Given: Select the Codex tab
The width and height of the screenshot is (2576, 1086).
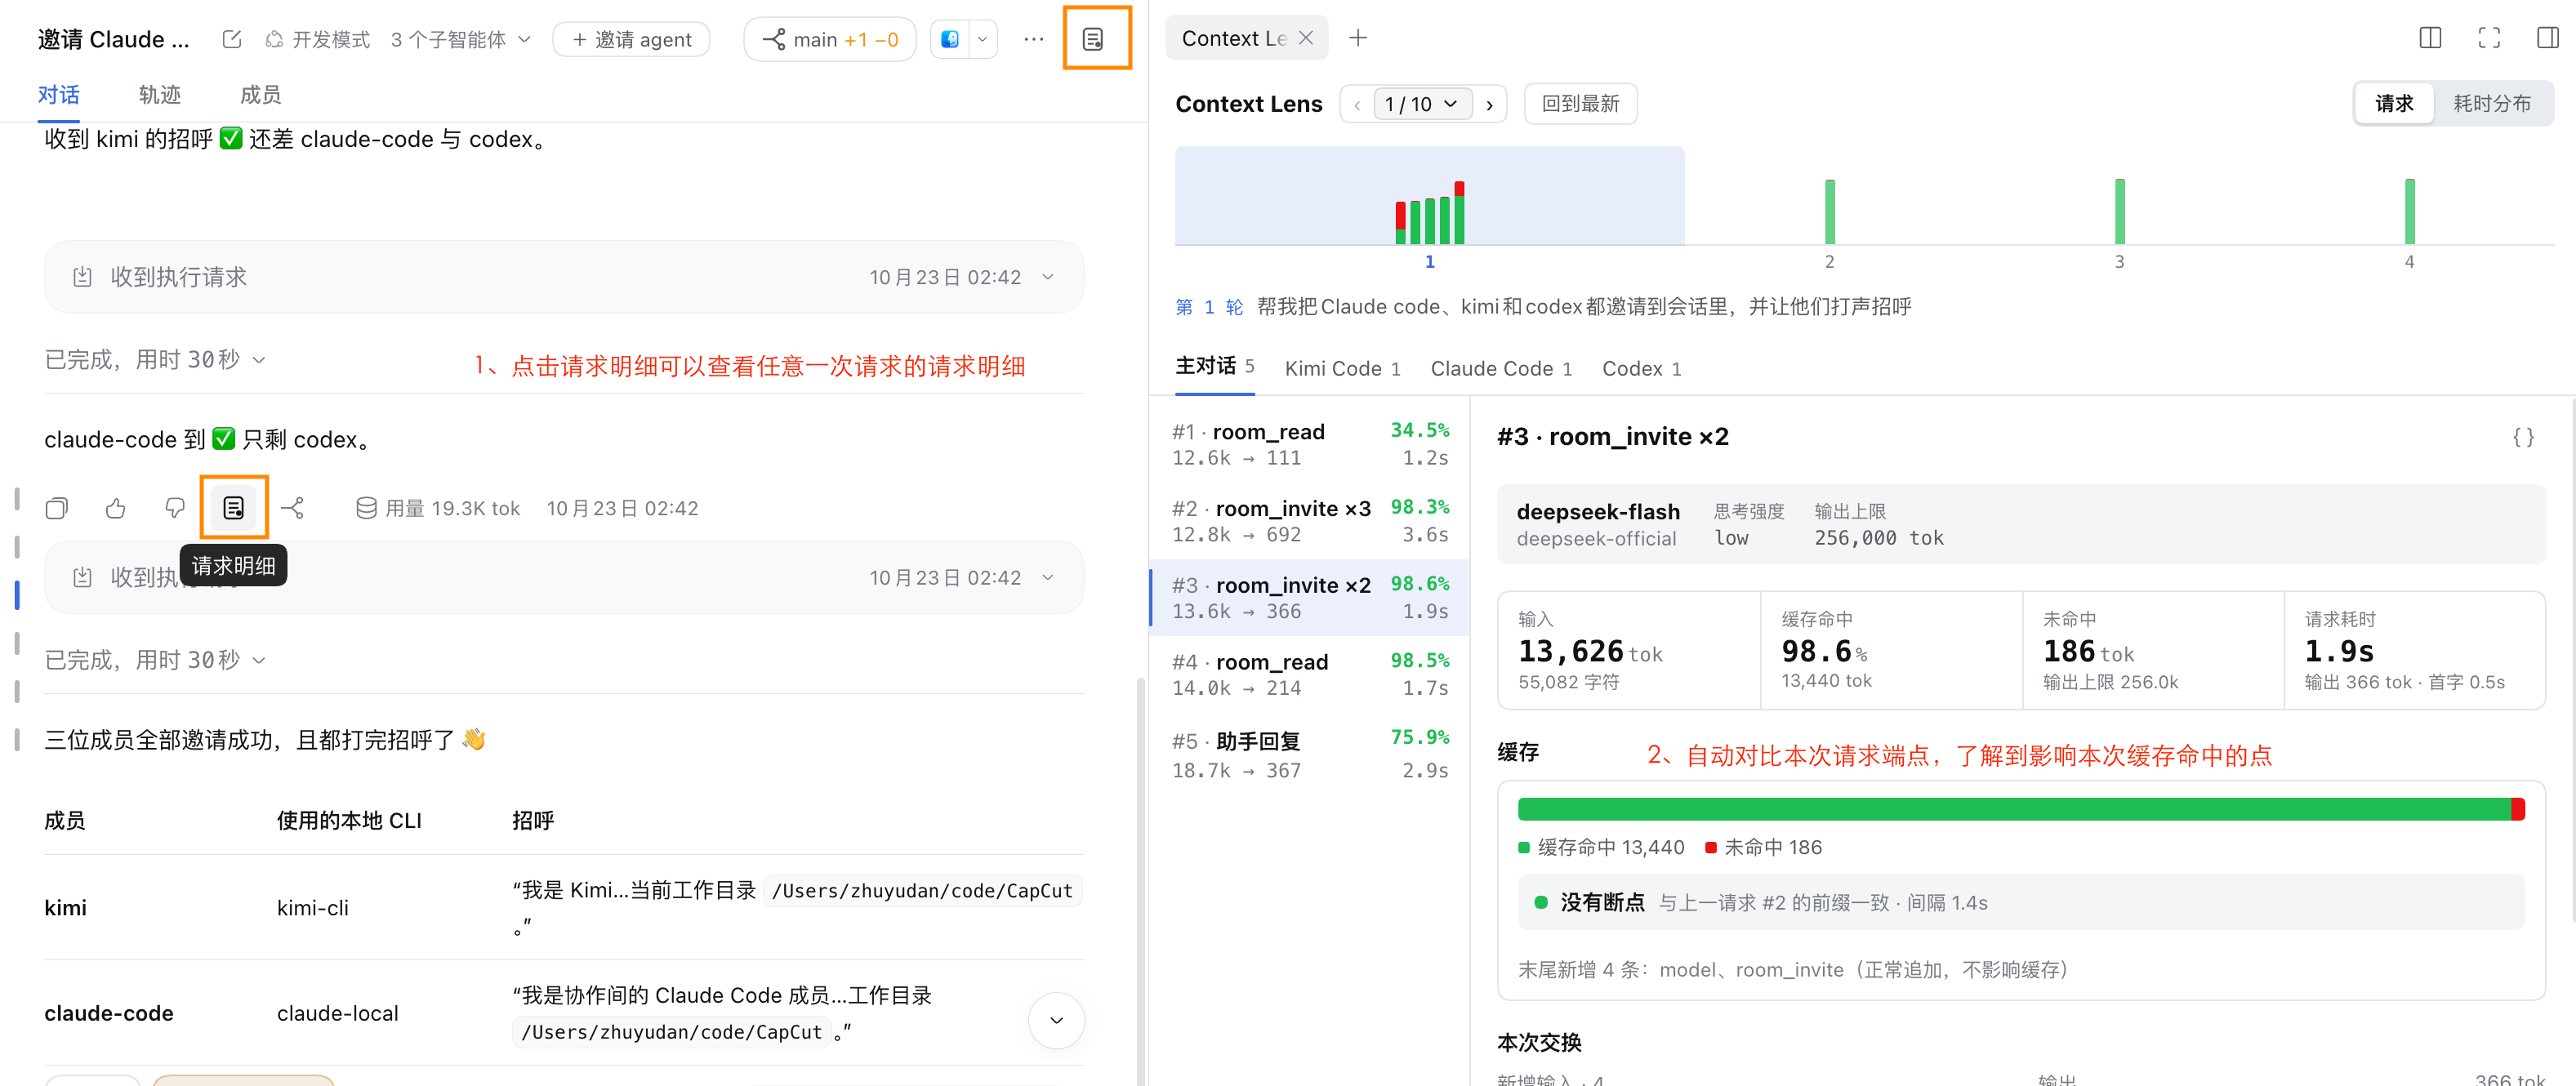Looking at the screenshot, I should click(x=1641, y=368).
